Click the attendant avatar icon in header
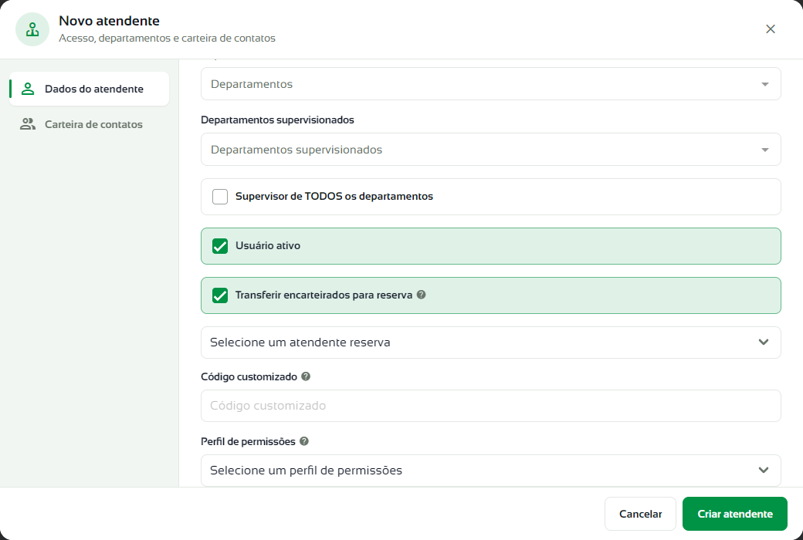This screenshot has height=540, width=803. point(32,29)
